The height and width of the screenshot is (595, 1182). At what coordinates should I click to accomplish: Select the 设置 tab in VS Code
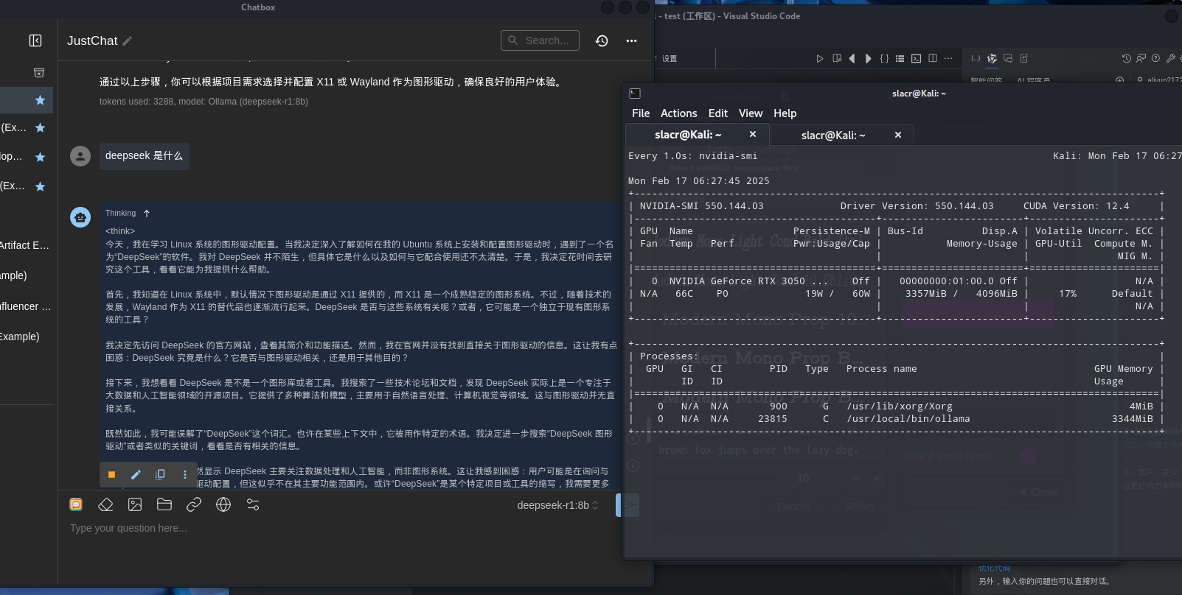tap(670, 58)
